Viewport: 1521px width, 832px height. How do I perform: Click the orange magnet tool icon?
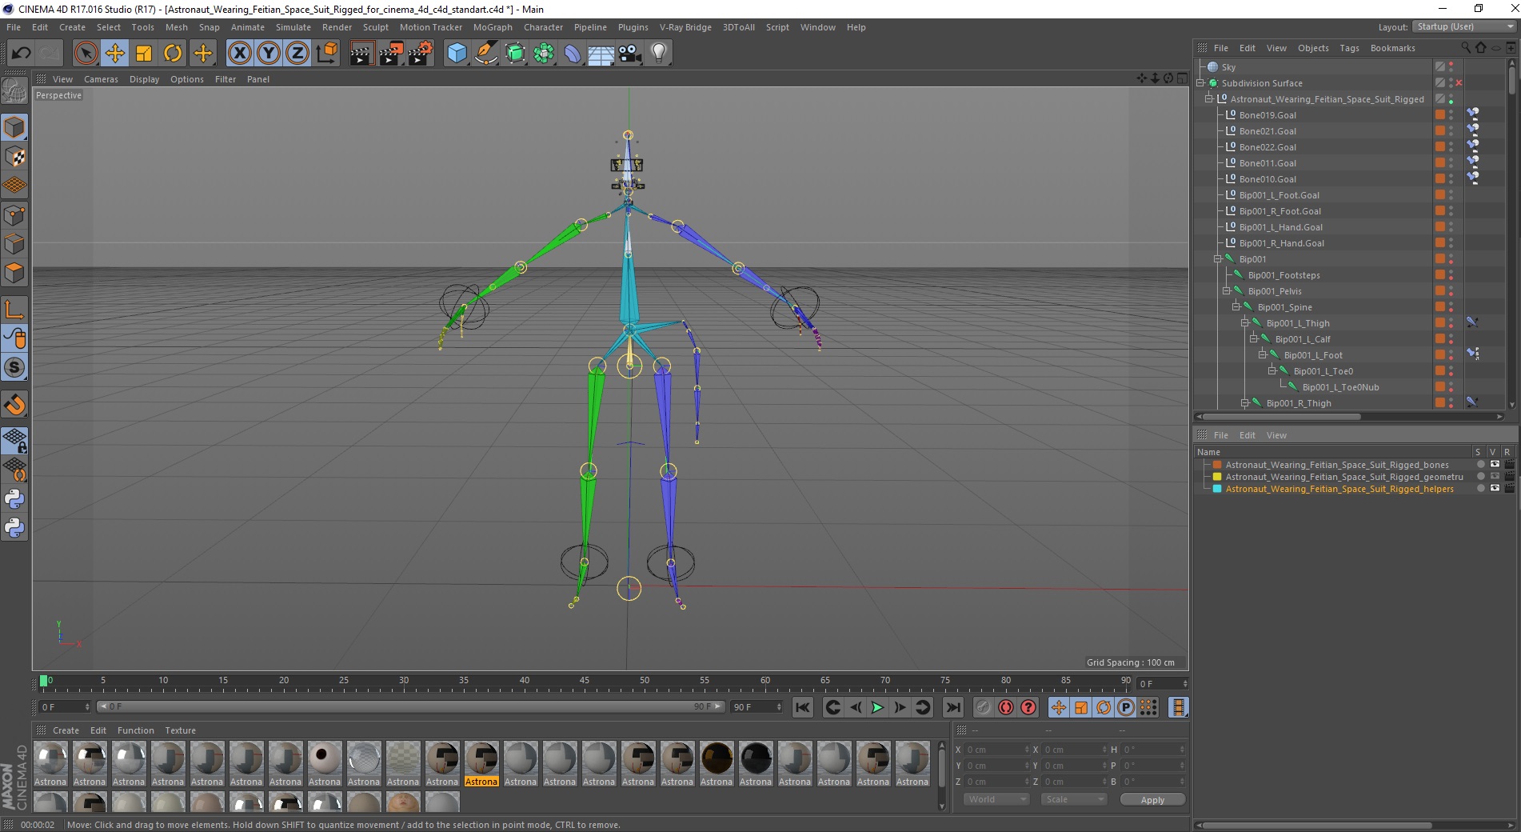(x=14, y=405)
